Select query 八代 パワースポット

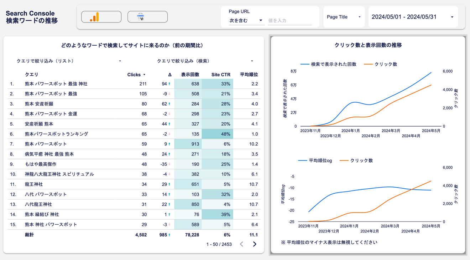(46, 194)
